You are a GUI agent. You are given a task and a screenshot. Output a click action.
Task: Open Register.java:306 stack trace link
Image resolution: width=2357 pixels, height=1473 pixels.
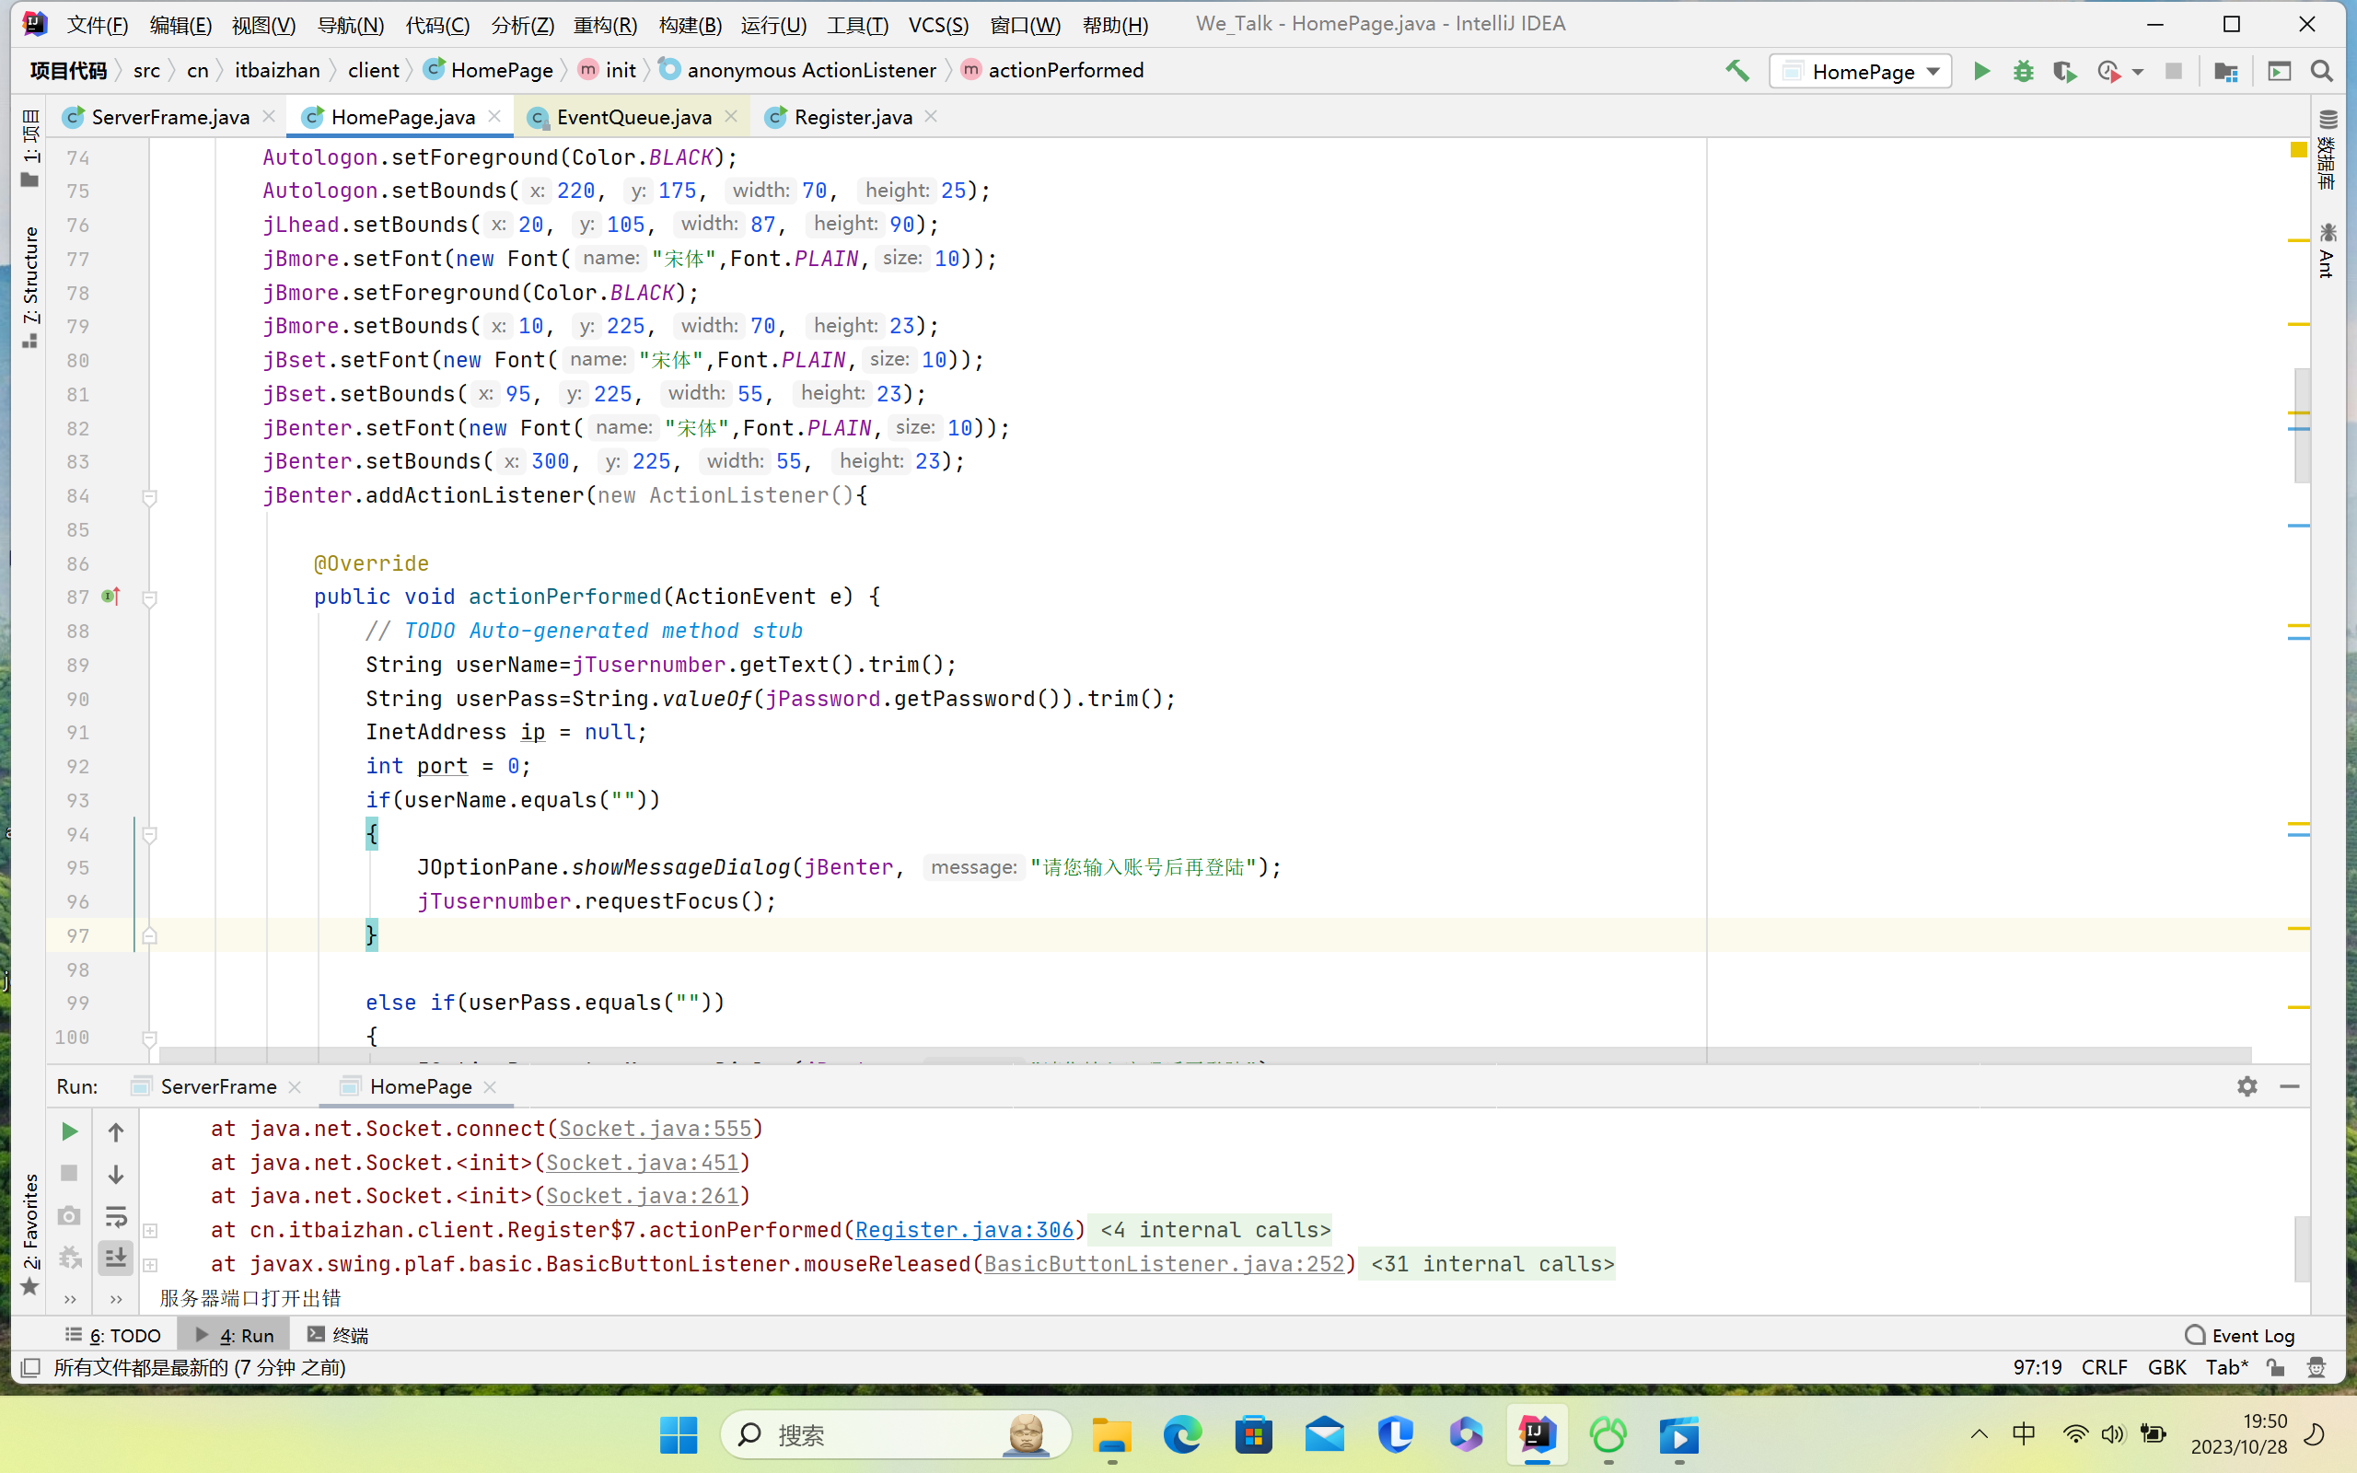point(963,1231)
